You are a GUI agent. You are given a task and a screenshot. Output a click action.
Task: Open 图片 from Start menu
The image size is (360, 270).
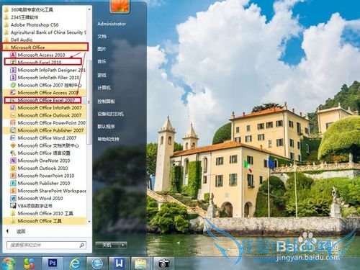(x=102, y=49)
